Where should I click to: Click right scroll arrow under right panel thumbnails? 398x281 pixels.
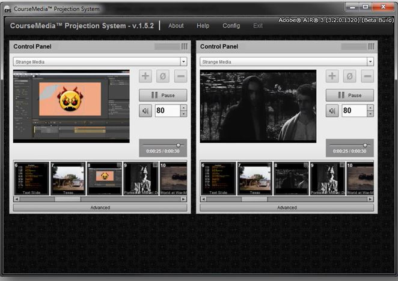(370, 199)
